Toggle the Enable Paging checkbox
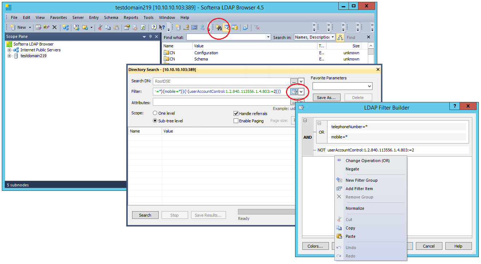The image size is (481, 264). tap(236, 121)
